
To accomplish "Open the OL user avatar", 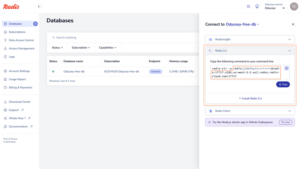I will click(x=294, y=7).
